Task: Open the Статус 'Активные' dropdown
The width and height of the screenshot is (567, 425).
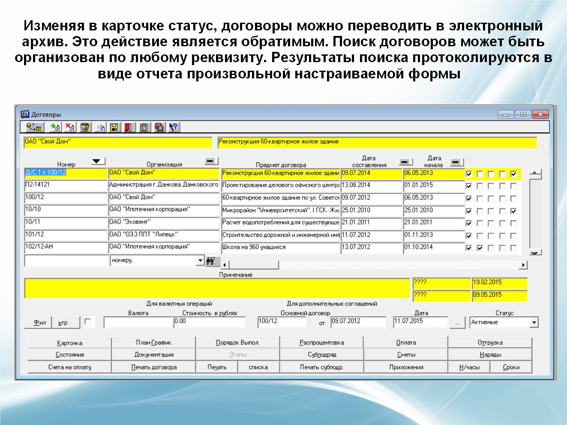Action: click(x=534, y=322)
